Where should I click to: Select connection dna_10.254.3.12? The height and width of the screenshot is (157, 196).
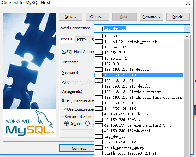[x=139, y=142]
